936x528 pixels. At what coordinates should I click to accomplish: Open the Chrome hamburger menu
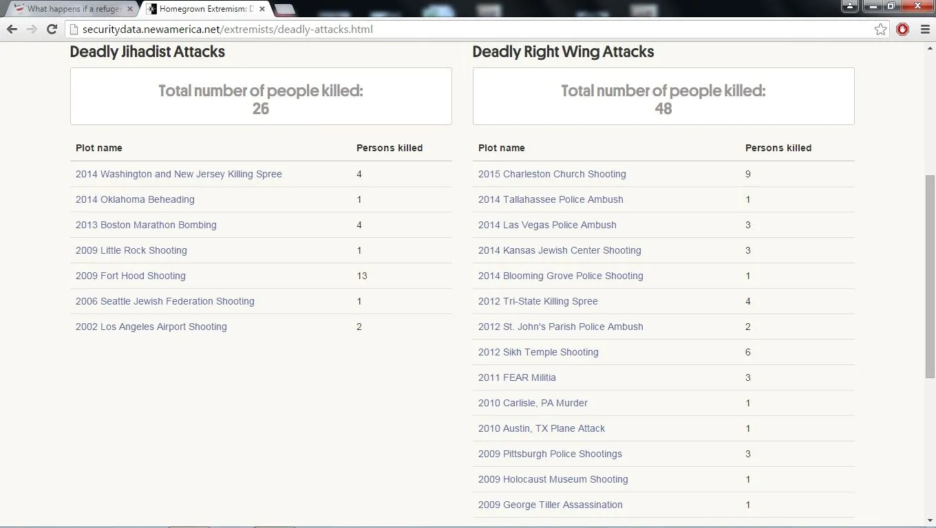tap(924, 30)
